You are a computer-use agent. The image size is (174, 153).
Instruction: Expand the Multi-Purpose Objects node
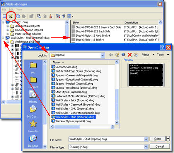coord(8,34)
